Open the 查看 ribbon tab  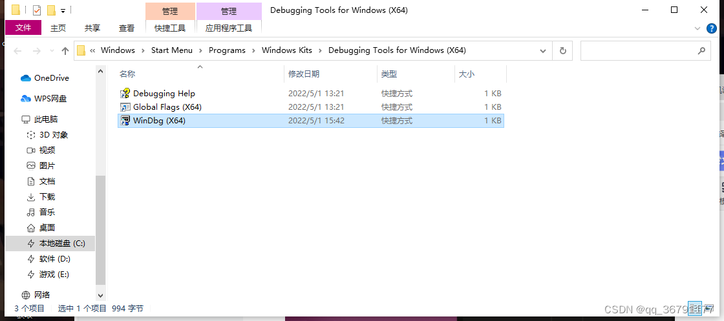click(x=127, y=28)
